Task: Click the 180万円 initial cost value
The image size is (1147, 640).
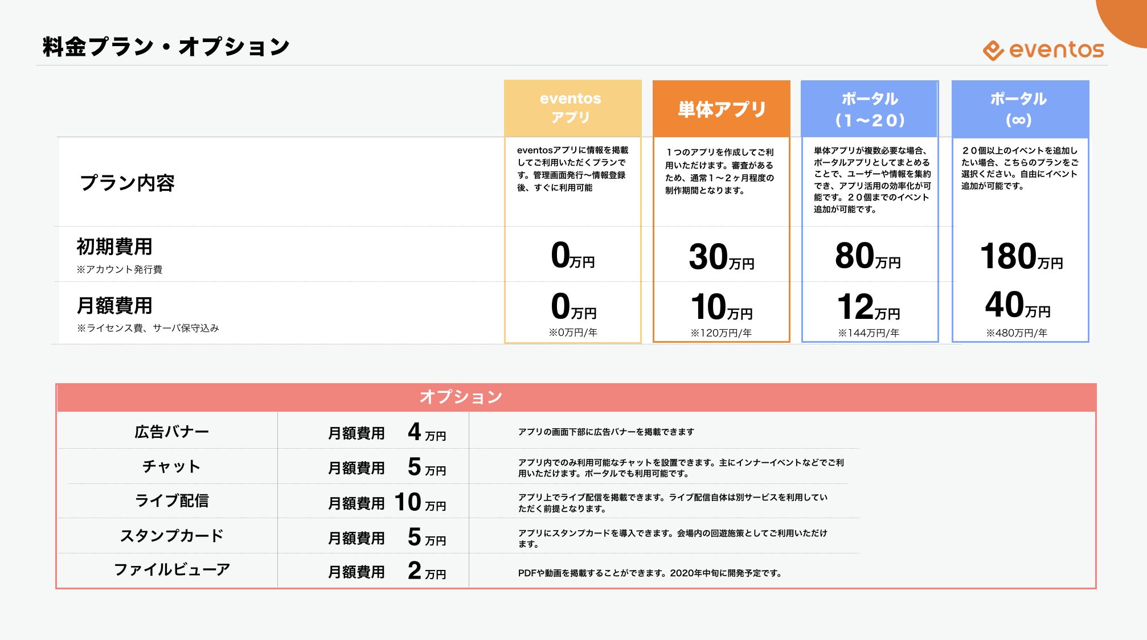Action: pyautogui.click(x=1021, y=257)
